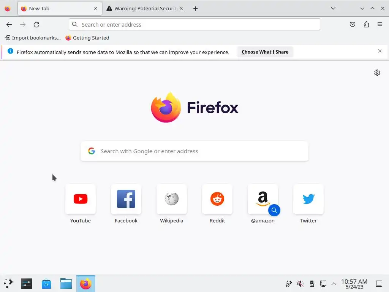This screenshot has width=389, height=292.
Task: Dismiss the data sharing notification bar
Action: pos(380,51)
